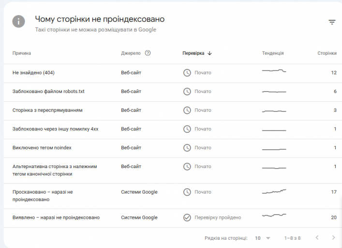This screenshot has height=248, width=342.
Task: Open Заблоковано файлом robots.txt reason
Action: click(48, 92)
